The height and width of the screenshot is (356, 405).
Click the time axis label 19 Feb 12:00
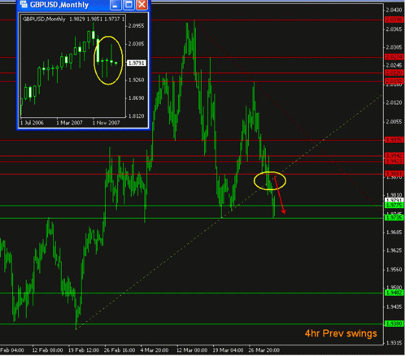coord(84,350)
